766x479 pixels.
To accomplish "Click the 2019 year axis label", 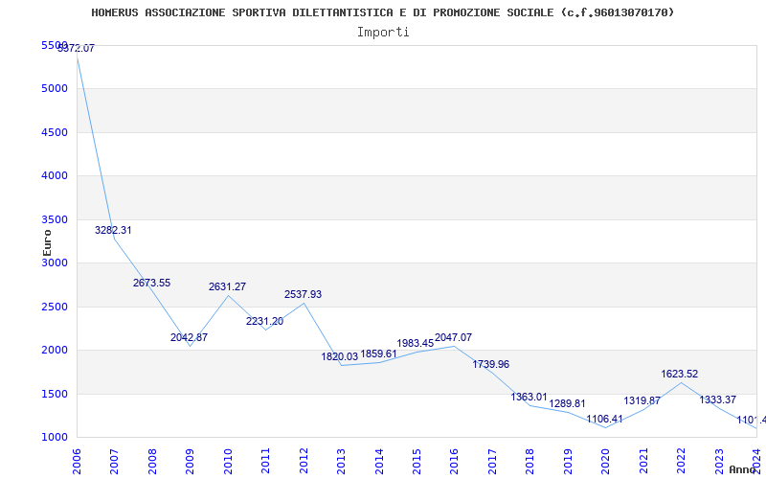I will [568, 462].
